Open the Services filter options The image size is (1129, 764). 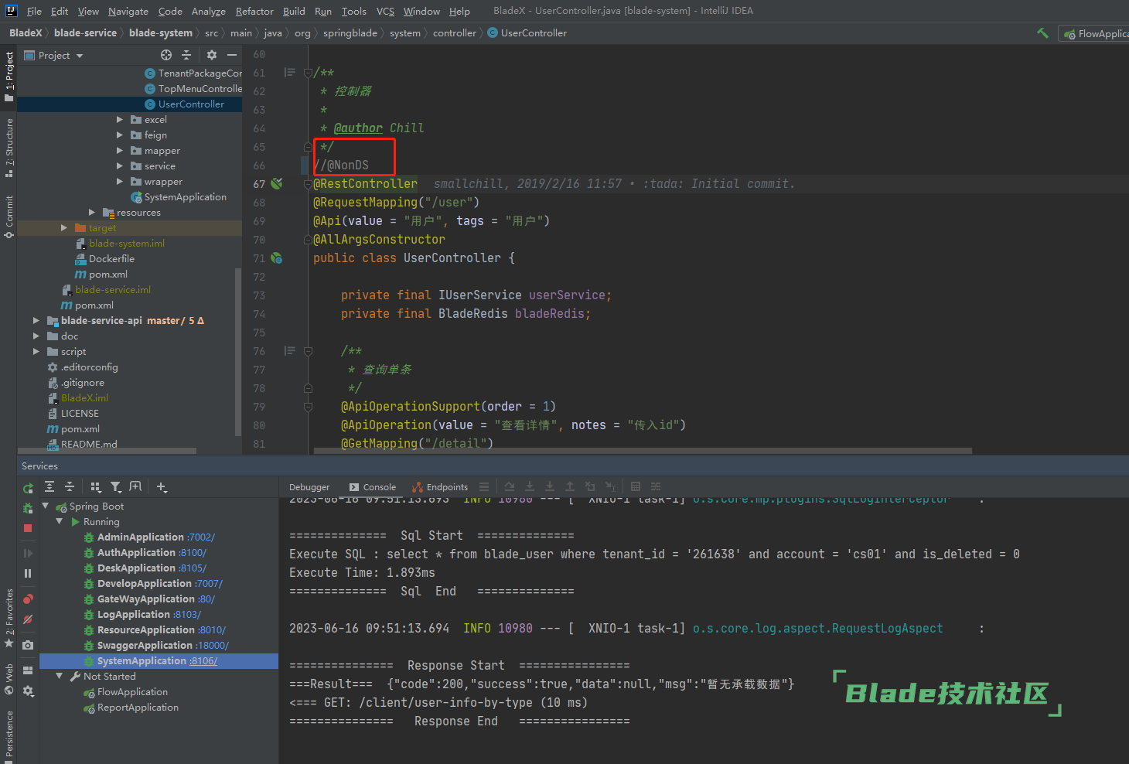[x=116, y=486]
